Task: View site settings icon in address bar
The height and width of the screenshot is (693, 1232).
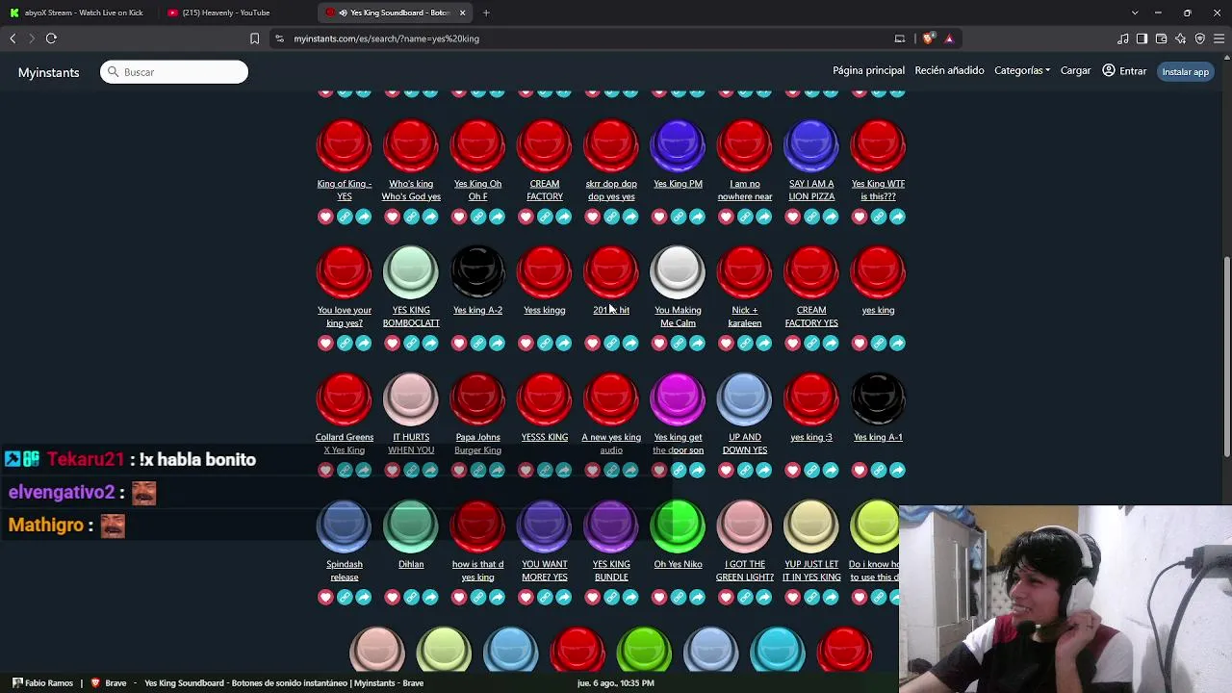Action: point(279,38)
